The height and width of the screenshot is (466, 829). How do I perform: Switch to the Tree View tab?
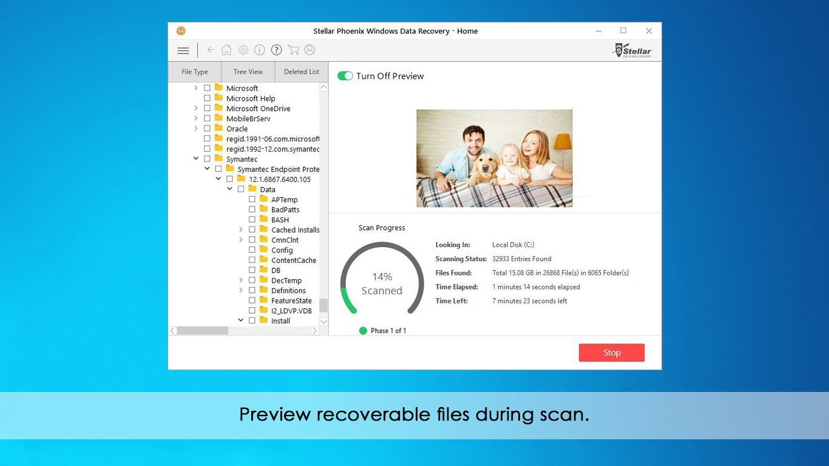coord(248,72)
